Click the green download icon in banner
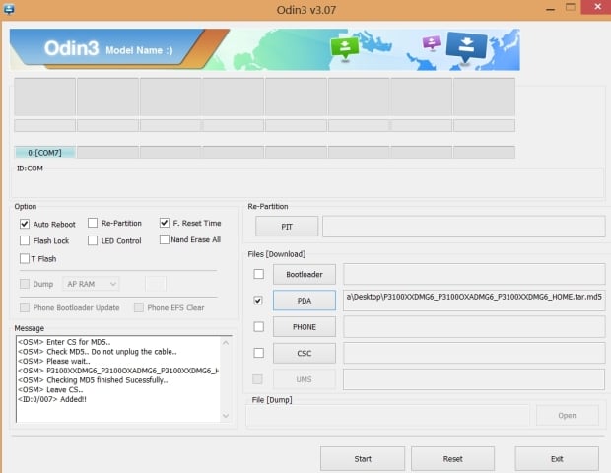The image size is (611, 473). tap(345, 48)
